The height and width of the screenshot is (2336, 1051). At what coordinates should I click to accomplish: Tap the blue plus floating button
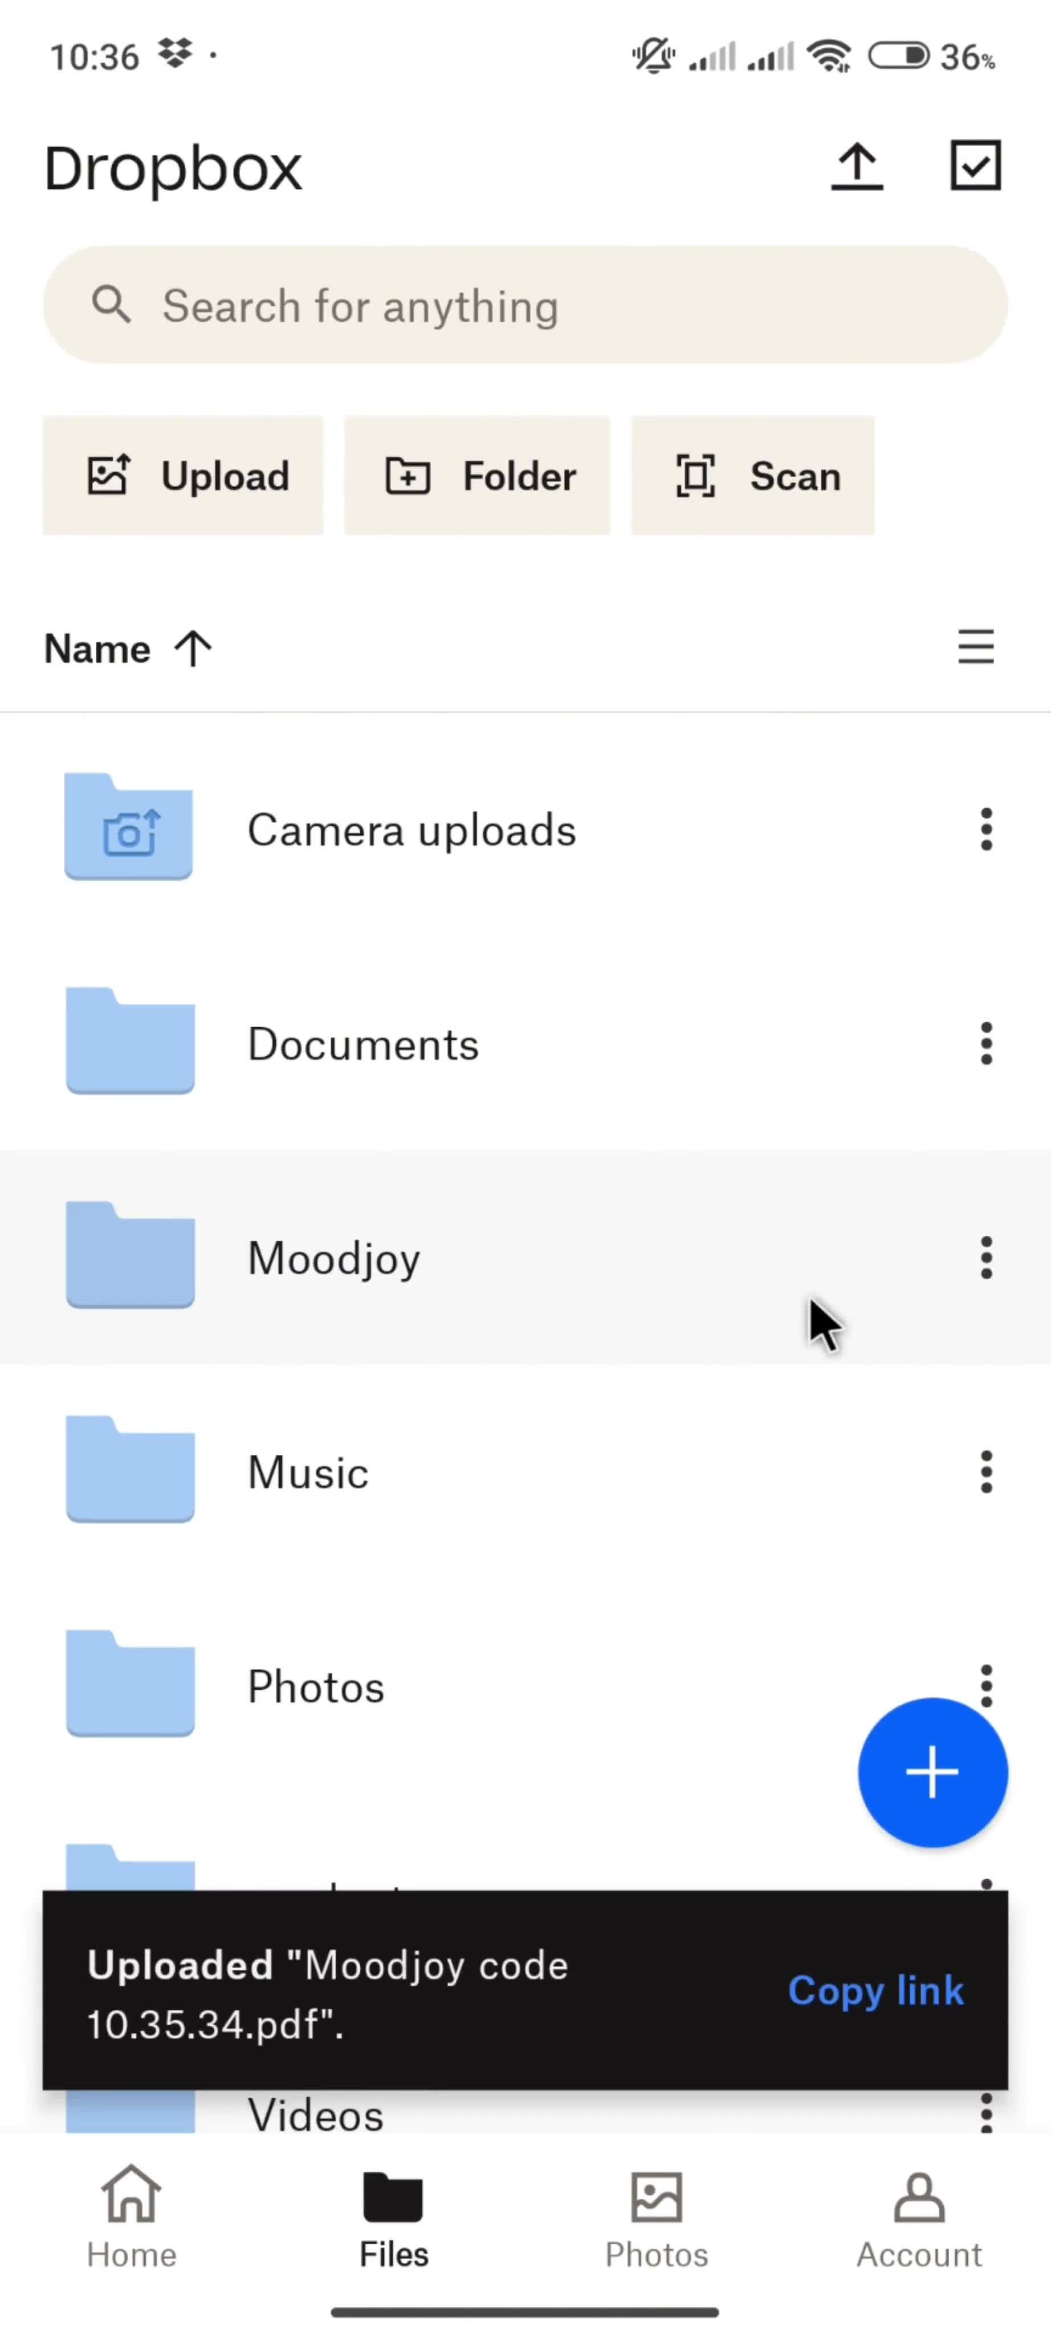932,1772
